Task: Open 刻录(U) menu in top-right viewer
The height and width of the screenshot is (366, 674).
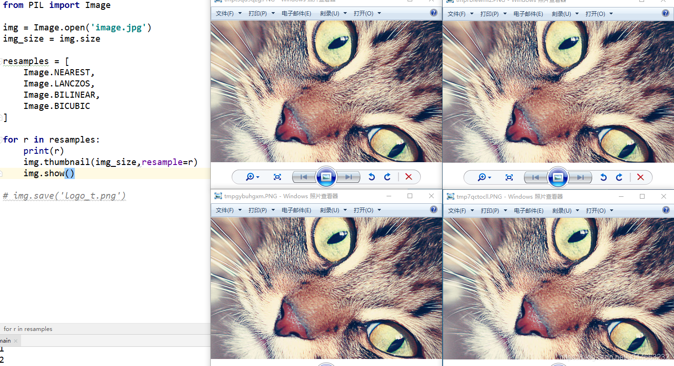Action: 565,14
